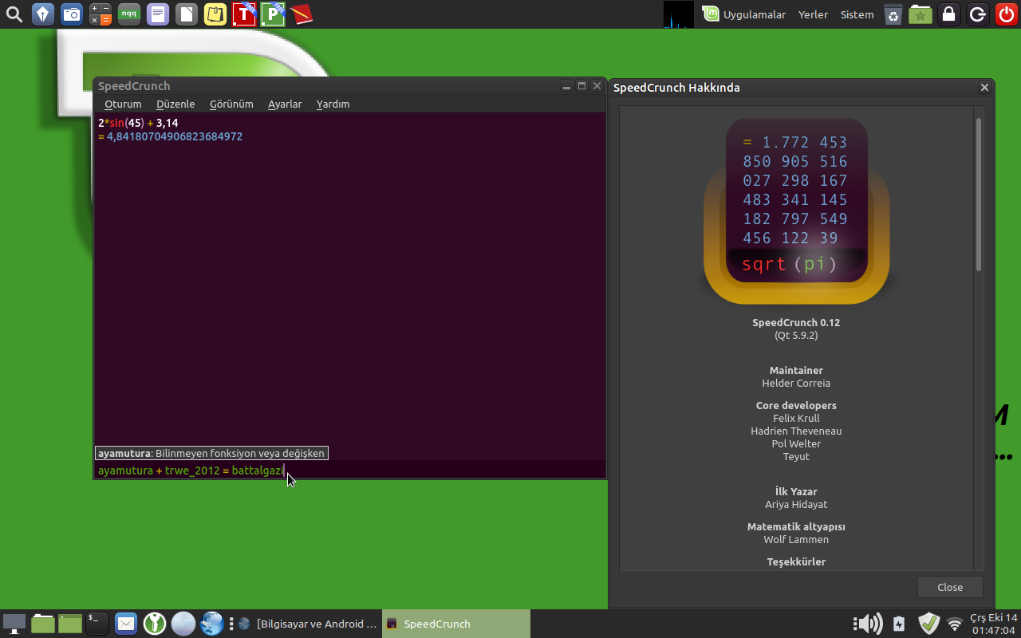Open the Uygulamalar applications menu
The width and height of the screenshot is (1021, 638).
pos(745,14)
